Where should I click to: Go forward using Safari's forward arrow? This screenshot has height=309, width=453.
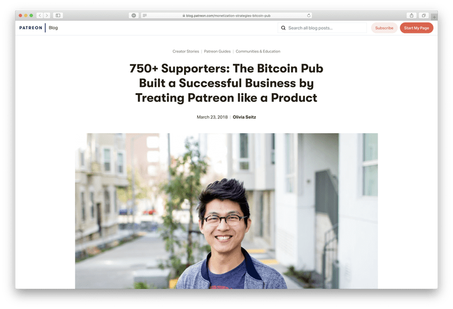click(x=47, y=15)
